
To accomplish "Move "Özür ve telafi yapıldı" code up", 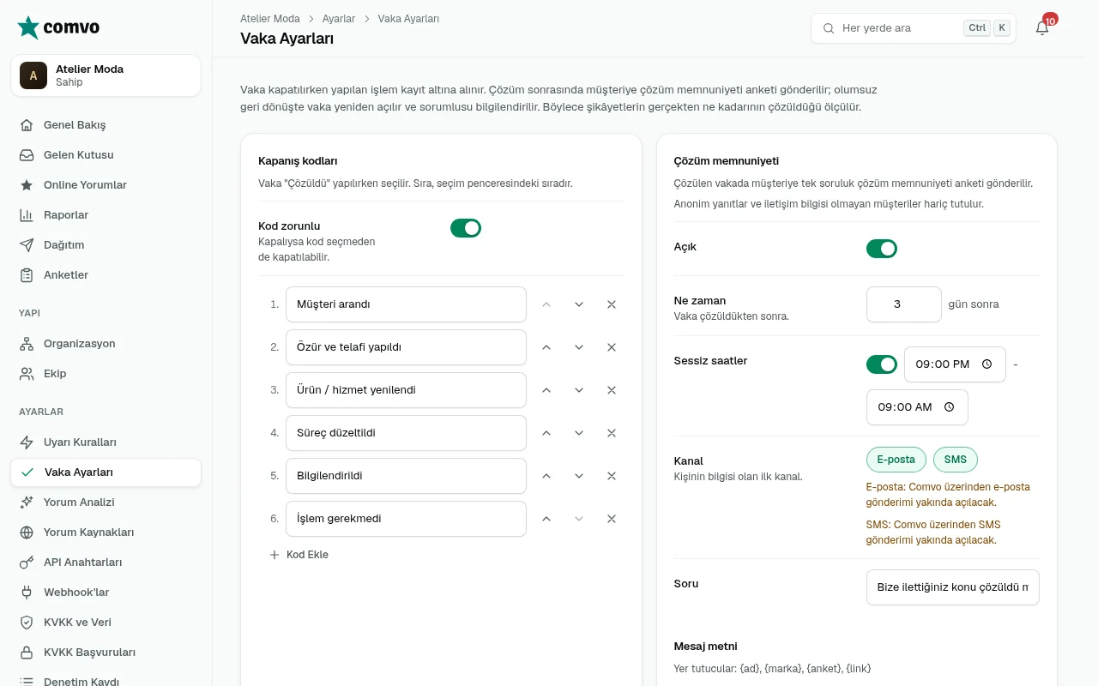I will point(546,347).
